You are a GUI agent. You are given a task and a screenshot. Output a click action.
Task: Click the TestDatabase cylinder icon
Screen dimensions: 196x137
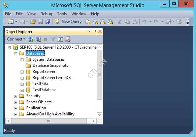pyautogui.click(x=28, y=90)
